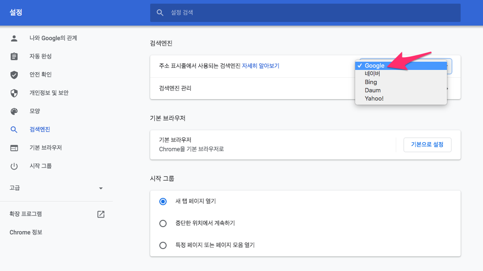This screenshot has height=271, width=483.
Task: Click the 시작 그룹 section heading
Action: 162,179
